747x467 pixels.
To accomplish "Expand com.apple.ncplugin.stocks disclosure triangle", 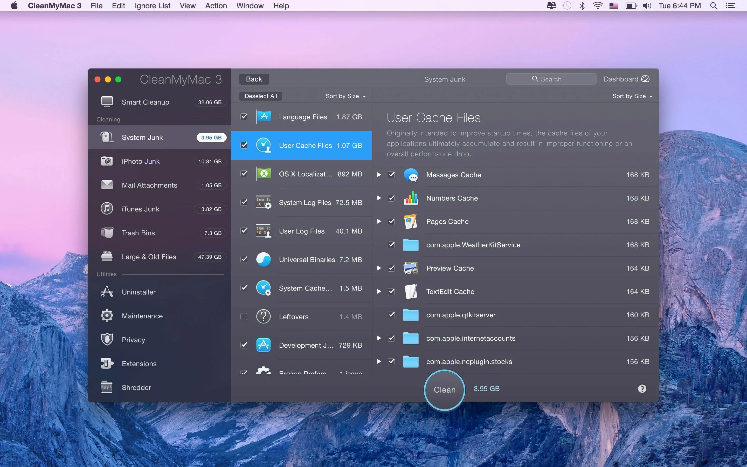I will [379, 361].
